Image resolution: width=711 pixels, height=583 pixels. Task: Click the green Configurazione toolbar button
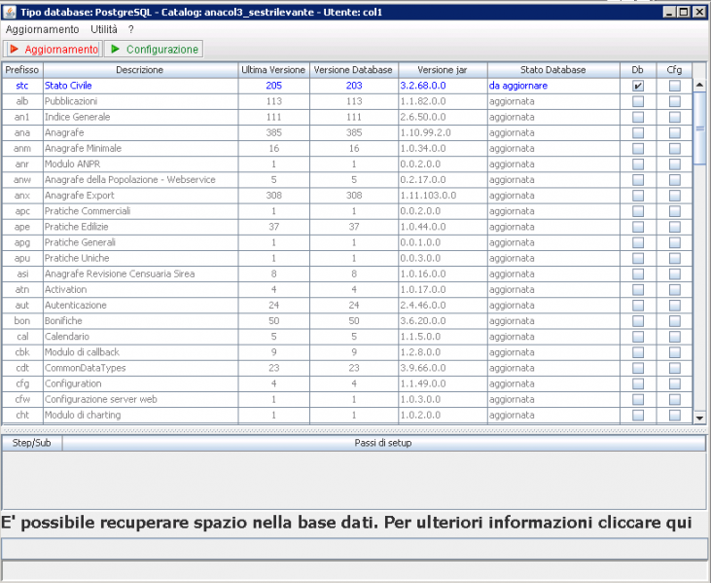click(x=153, y=49)
